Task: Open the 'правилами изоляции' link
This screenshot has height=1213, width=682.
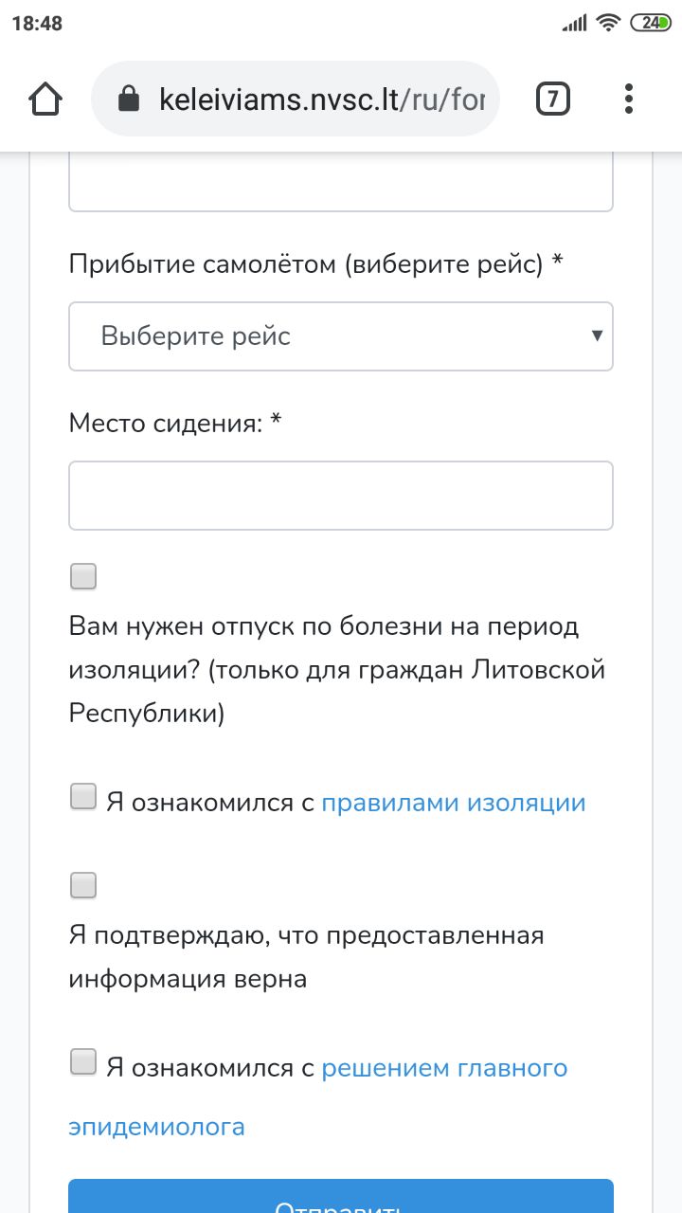Action: (x=454, y=803)
